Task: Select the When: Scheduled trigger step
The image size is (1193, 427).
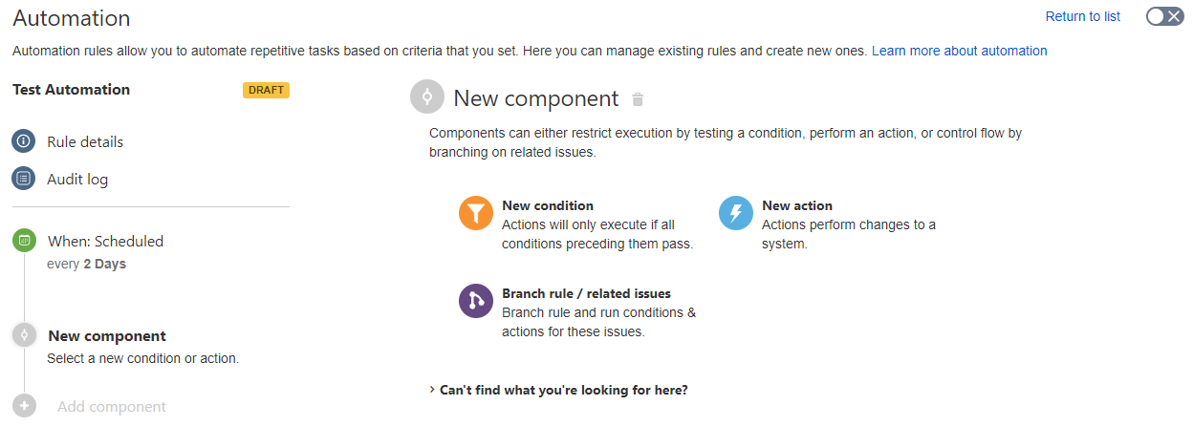Action: coord(105,241)
